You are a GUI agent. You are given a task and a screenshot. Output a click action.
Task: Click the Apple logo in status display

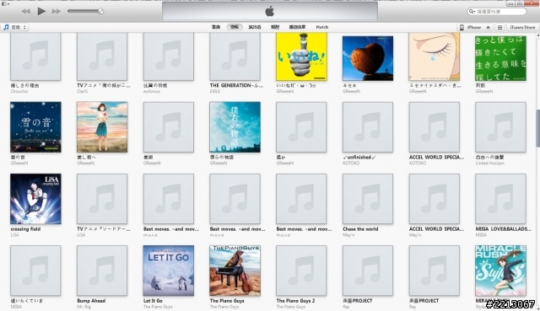coord(270,11)
